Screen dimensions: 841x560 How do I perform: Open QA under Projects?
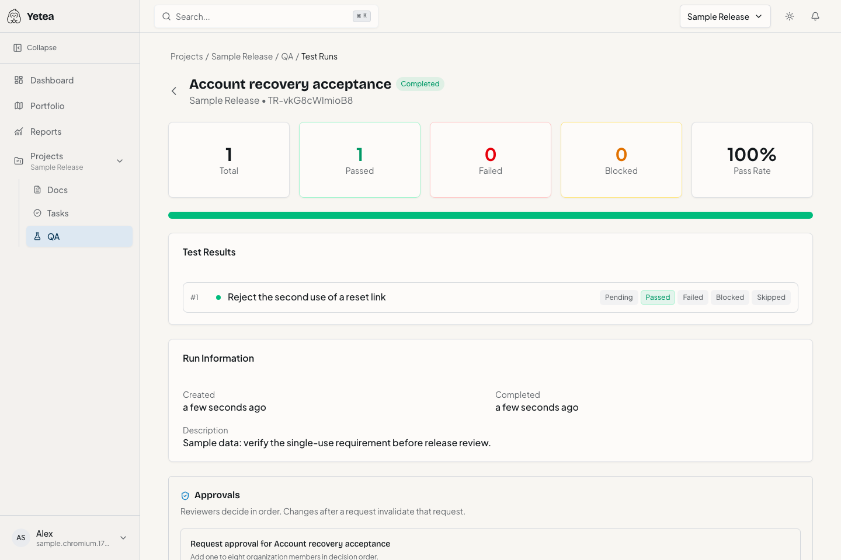79,236
